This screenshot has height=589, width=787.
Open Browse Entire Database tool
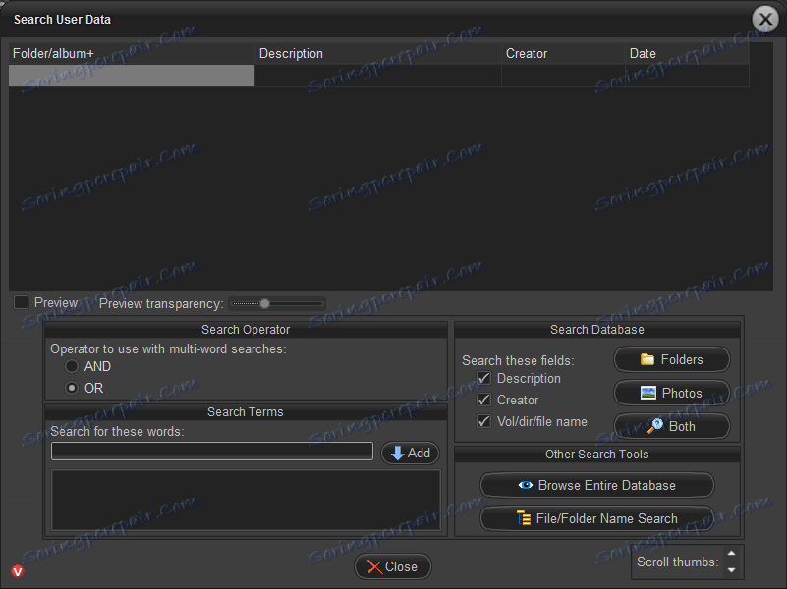596,485
